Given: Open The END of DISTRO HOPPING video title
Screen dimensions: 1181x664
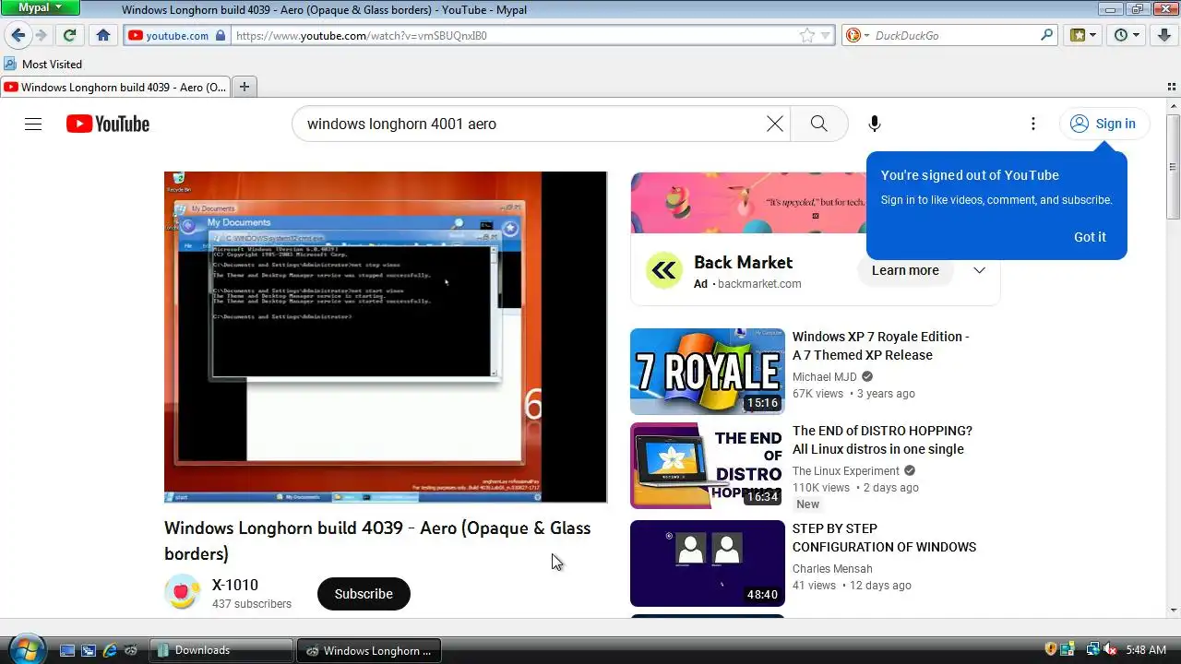Looking at the screenshot, I should point(882,440).
